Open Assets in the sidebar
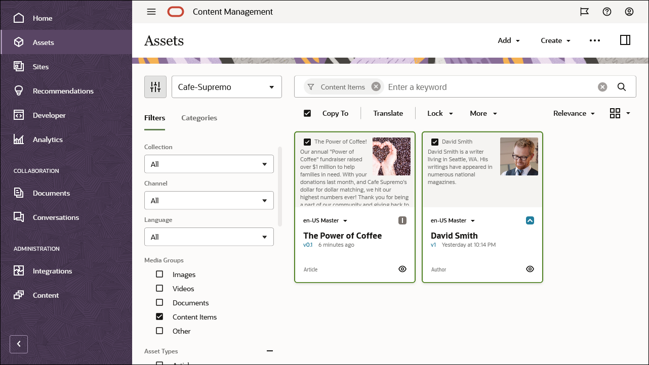Screen dimensions: 649x365 (x=66, y=42)
